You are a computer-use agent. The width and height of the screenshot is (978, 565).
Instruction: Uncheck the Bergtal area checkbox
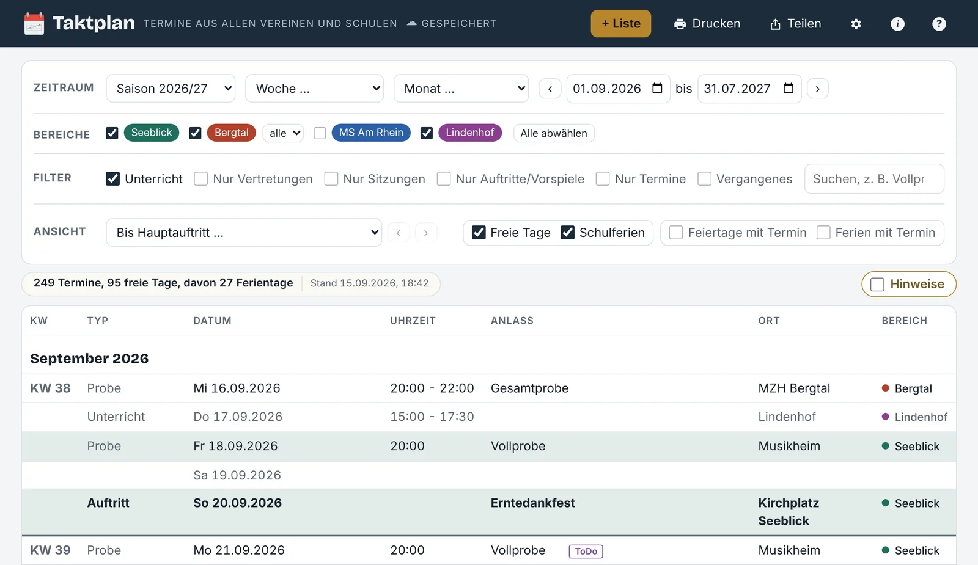(x=195, y=133)
